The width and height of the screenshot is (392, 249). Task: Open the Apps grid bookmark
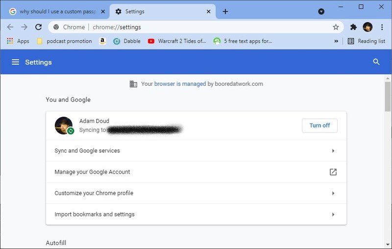[18, 41]
